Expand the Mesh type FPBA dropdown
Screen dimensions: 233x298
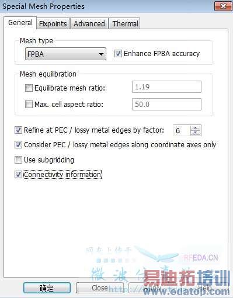(65, 54)
